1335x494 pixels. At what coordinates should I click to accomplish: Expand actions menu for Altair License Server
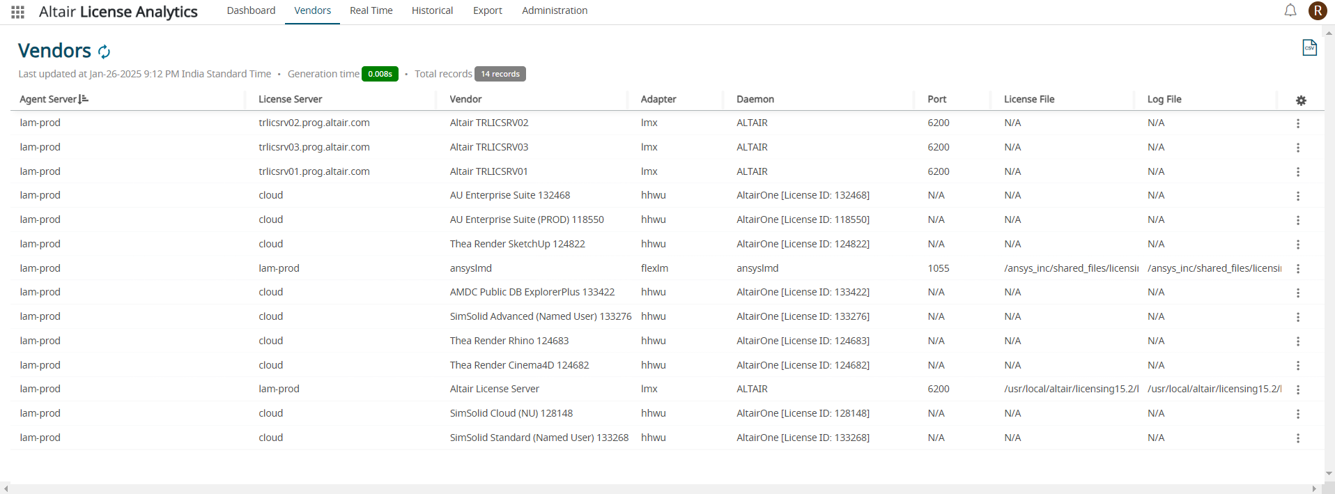pos(1297,389)
